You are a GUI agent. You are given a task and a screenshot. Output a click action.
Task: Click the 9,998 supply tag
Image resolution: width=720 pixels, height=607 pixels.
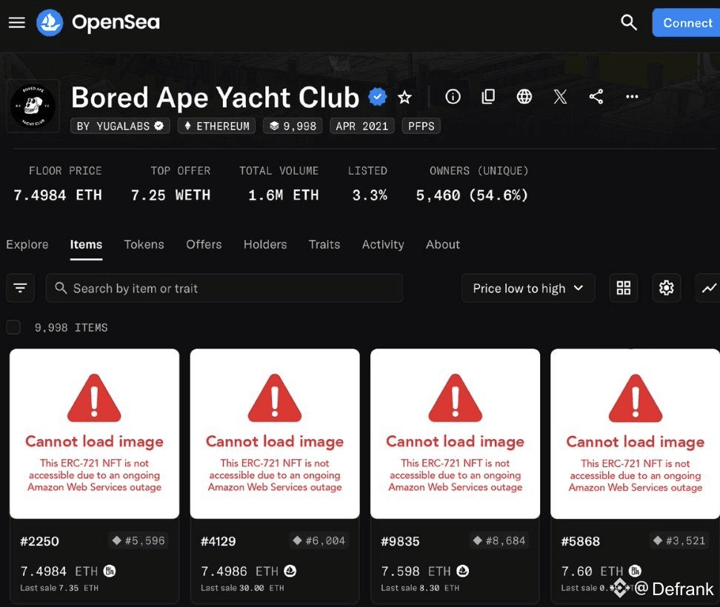293,126
